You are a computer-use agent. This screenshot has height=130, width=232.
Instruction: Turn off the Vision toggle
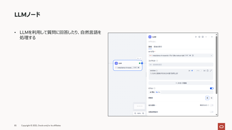(211, 88)
